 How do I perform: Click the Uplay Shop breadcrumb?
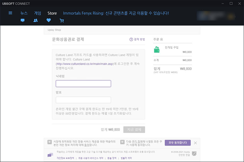pos(54,30)
